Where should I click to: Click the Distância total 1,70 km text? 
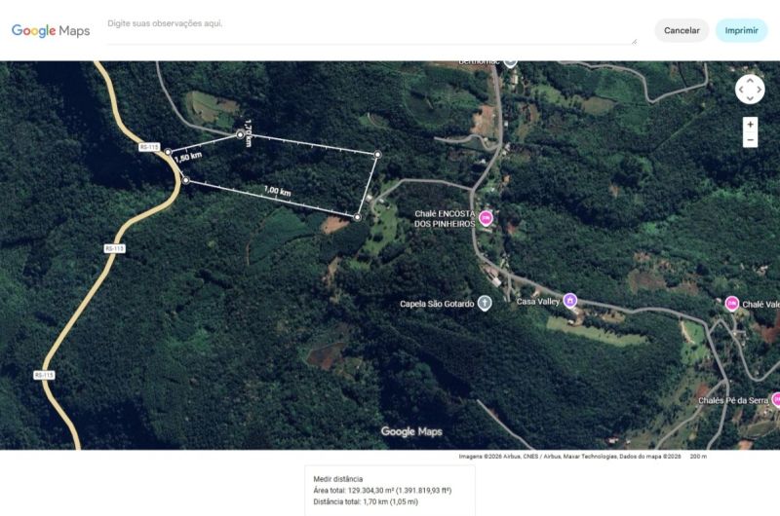(366, 501)
